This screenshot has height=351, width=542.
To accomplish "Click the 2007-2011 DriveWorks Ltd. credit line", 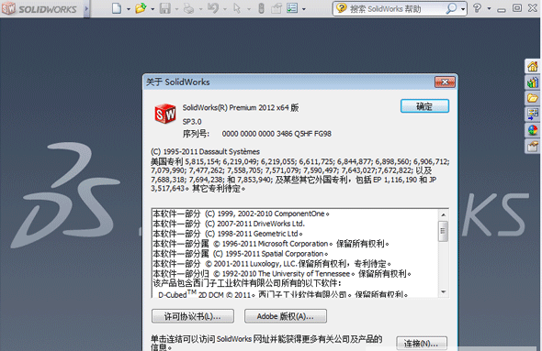I will coord(229,224).
